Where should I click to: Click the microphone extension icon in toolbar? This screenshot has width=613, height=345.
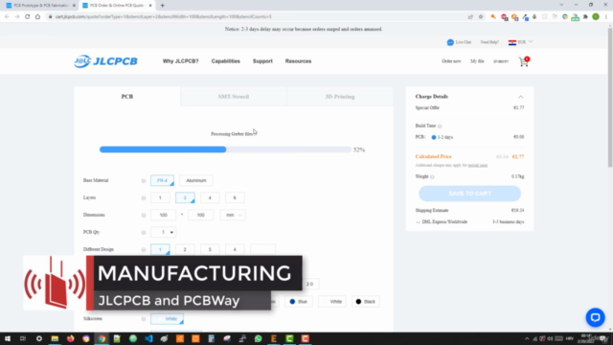click(534, 17)
